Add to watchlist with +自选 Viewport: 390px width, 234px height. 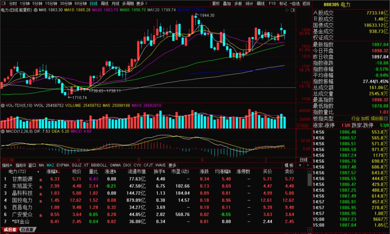tap(295, 4)
